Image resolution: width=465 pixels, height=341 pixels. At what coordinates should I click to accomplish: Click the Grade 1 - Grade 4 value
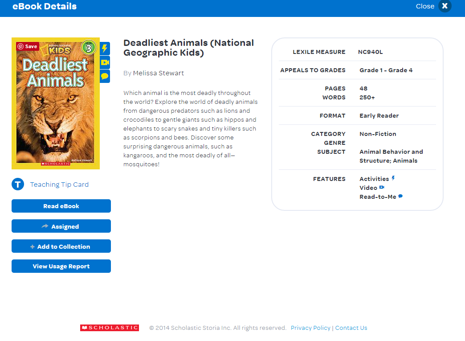coord(386,70)
